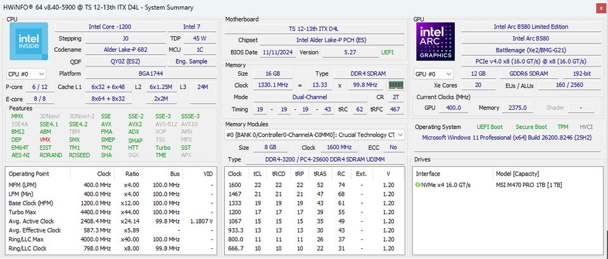Click the DDR4-3200 / PC4-25600 type field

point(325,160)
